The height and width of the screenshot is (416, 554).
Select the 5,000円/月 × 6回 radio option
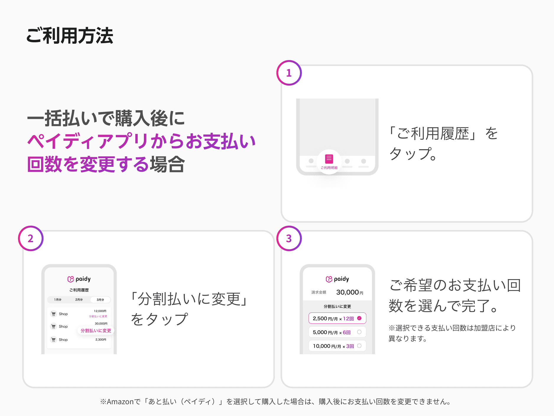point(359,332)
